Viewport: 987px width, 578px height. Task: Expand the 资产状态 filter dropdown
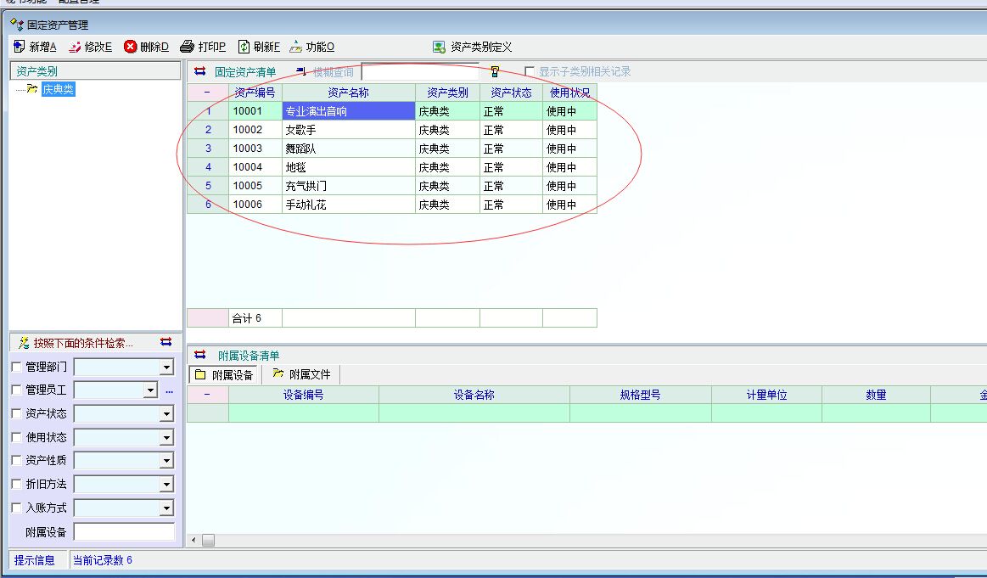coord(166,414)
